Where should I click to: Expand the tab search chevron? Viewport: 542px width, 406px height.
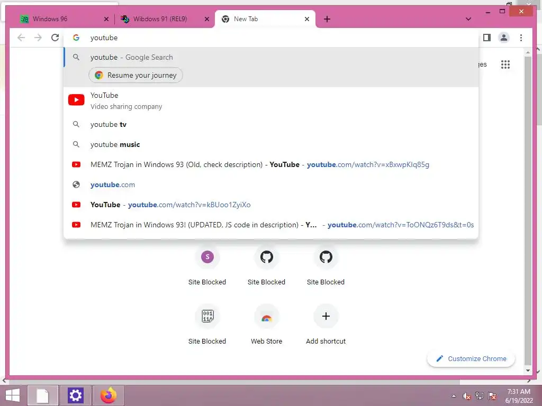pyautogui.click(x=468, y=19)
